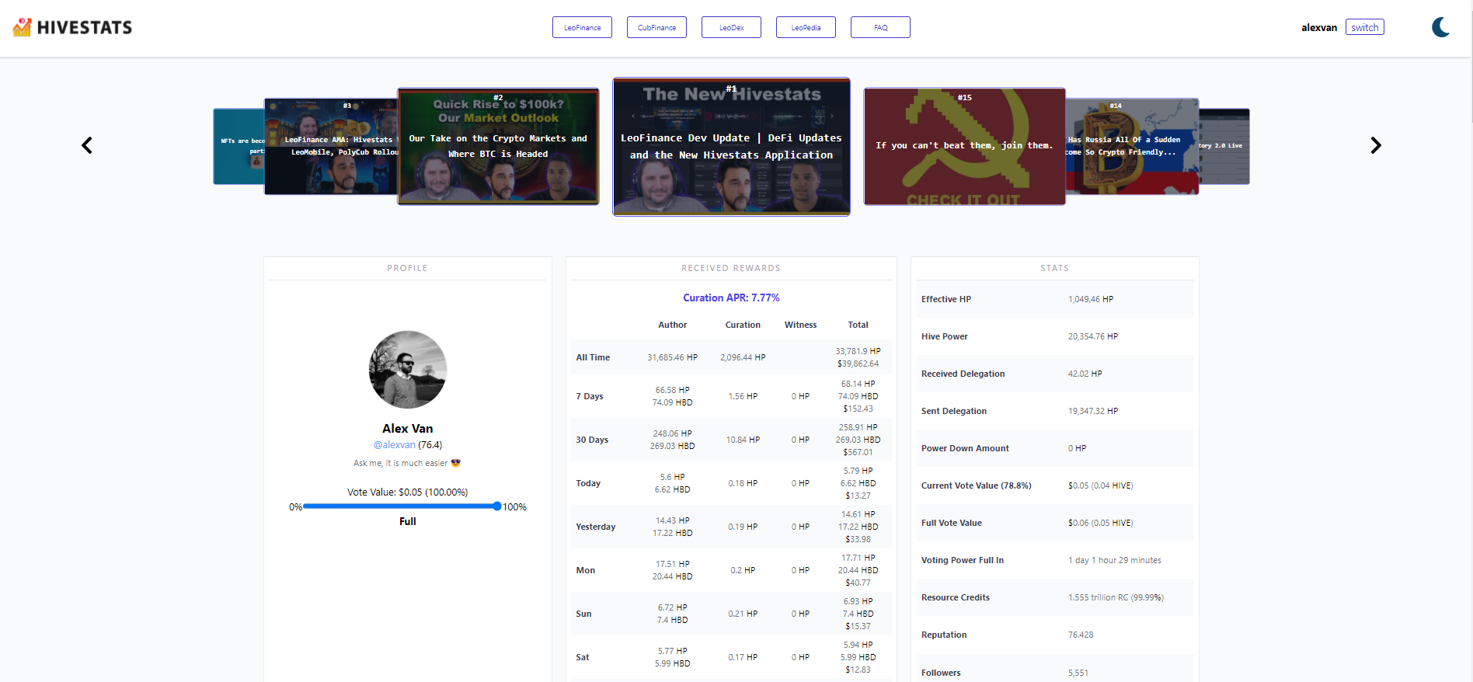Image resolution: width=1473 pixels, height=682 pixels.
Task: Click the Curation APR: 7.77% text
Action: tap(731, 298)
